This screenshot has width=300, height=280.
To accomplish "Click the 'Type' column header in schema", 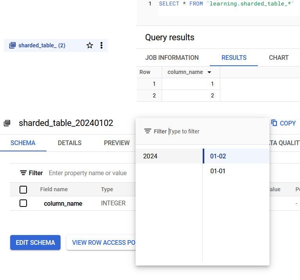I will [x=107, y=189].
